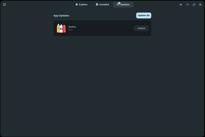Click the Bottles version 67.2 label

point(70,30)
